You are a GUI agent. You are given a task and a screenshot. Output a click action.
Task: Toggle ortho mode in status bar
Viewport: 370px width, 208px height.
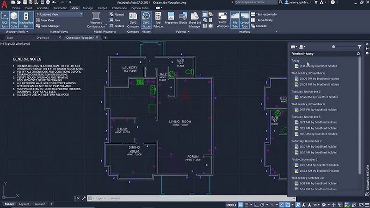pyautogui.click(x=256, y=205)
